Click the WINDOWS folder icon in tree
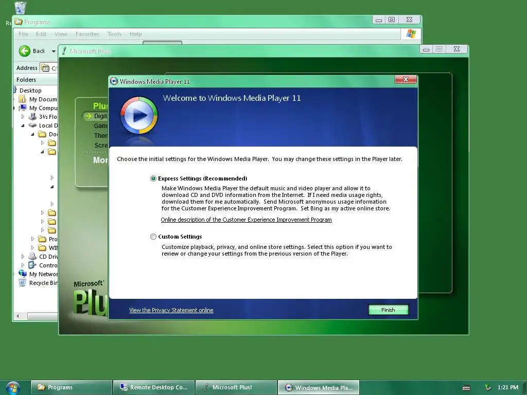The image size is (527, 395). (x=42, y=247)
